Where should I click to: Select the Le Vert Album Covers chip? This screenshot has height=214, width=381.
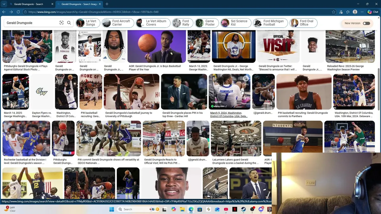(153, 23)
